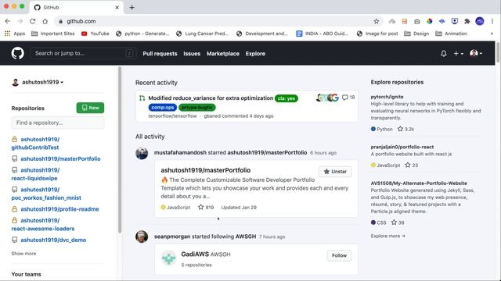The image size is (501, 281).
Task: Open ashutosh1919/poc_workos_fashion_mnist repository
Action: point(46,194)
